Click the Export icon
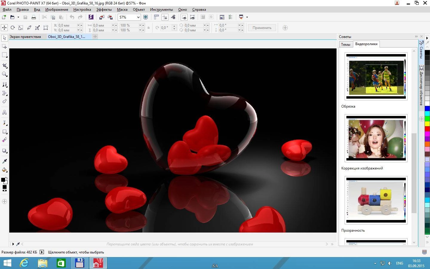Image resolution: width=430 pixels, height=269 pixels. pos(110,17)
